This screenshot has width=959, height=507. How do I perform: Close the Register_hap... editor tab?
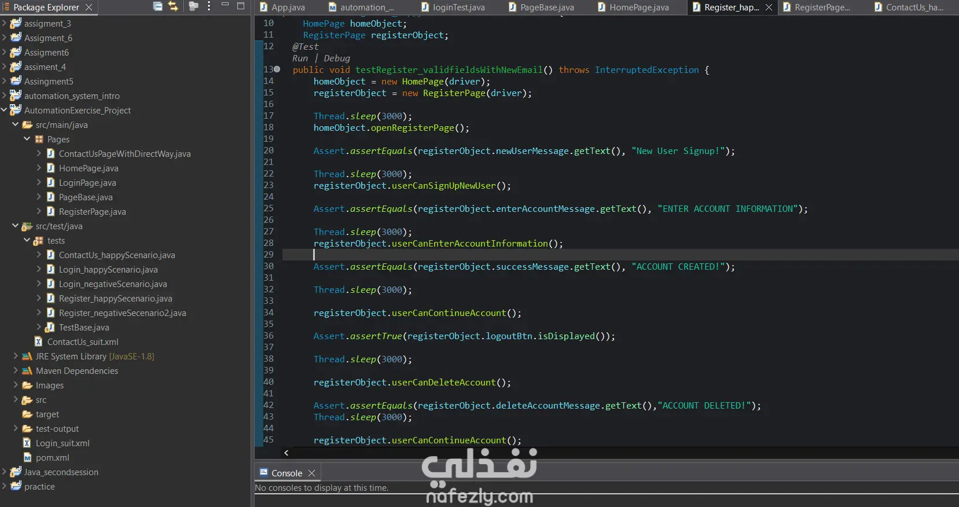coord(769,7)
